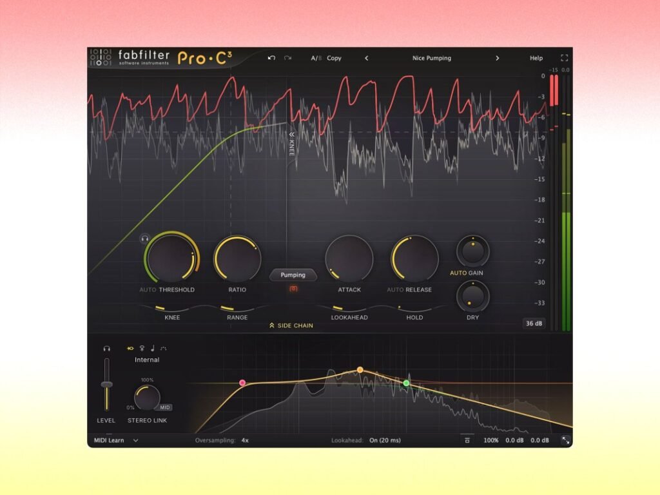Toggle AUTO threshold mode
Screen dimensions: 660x495
pyautogui.click(x=148, y=289)
